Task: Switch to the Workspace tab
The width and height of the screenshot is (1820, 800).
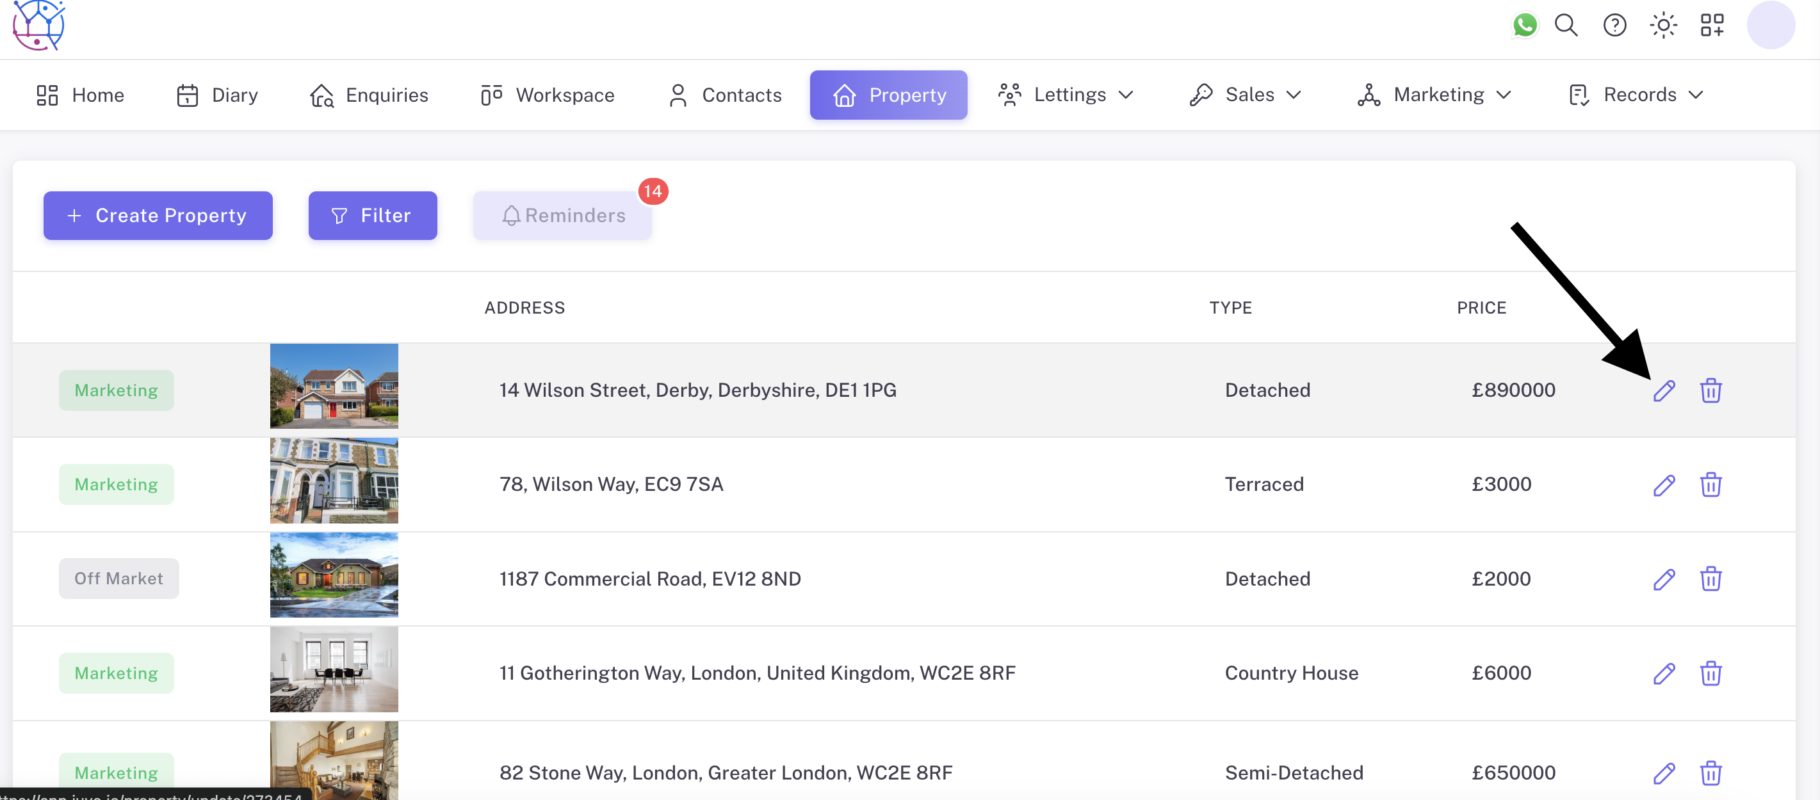Action: (x=548, y=95)
